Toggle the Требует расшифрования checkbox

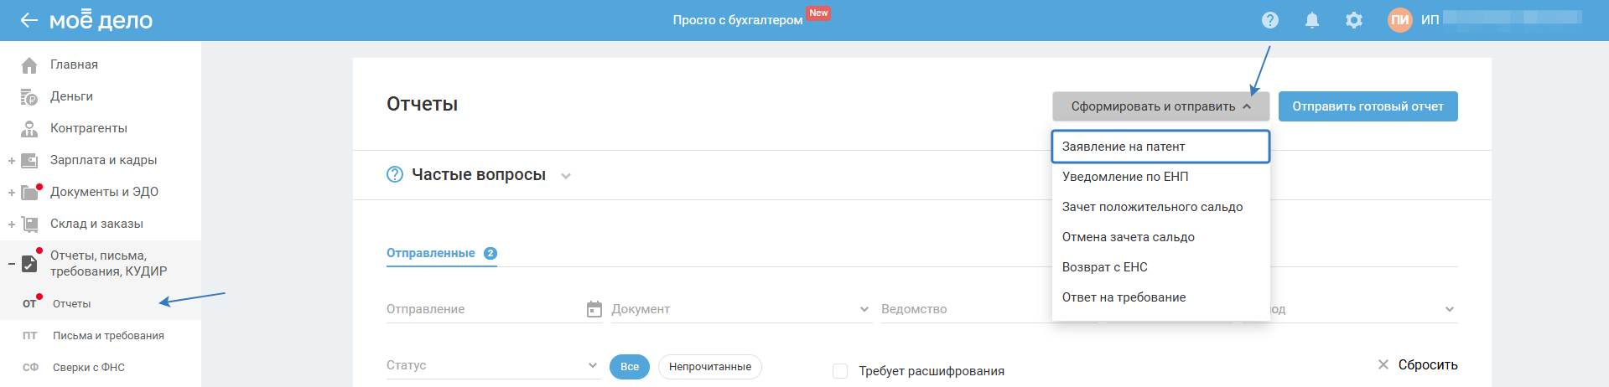point(840,371)
